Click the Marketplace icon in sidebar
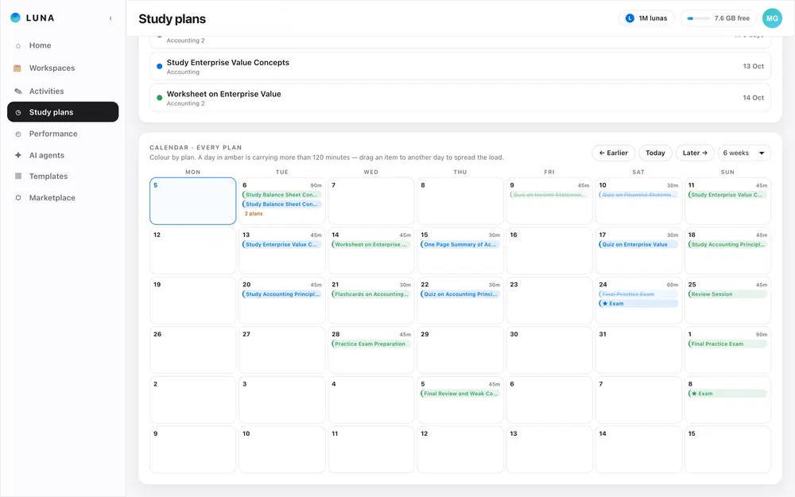The height and width of the screenshot is (497, 795). coord(18,198)
